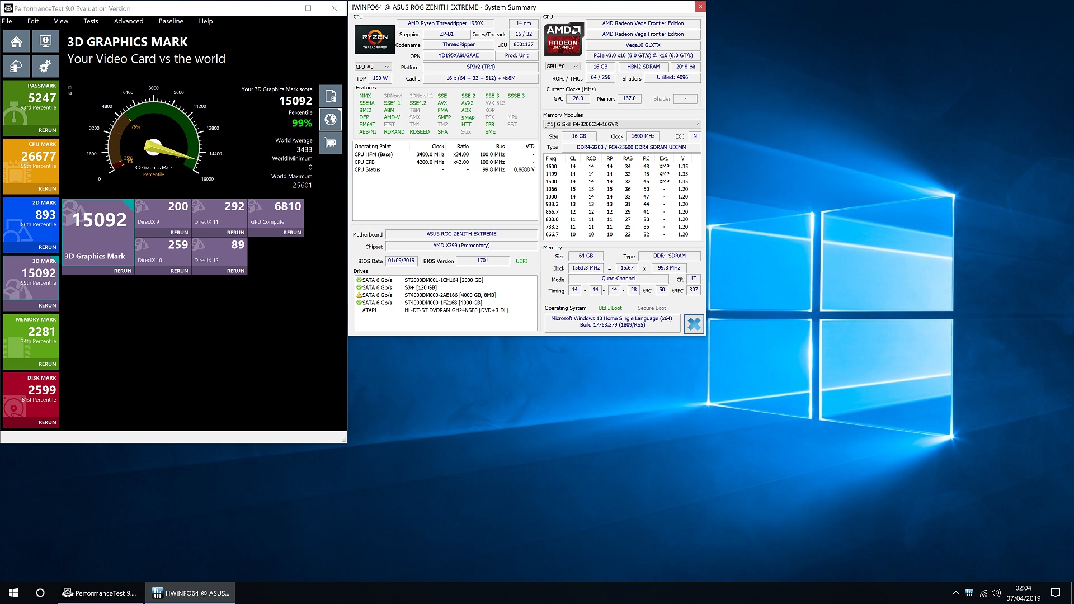
Task: Click the CPU CPB operating point row
Action: coord(445,162)
